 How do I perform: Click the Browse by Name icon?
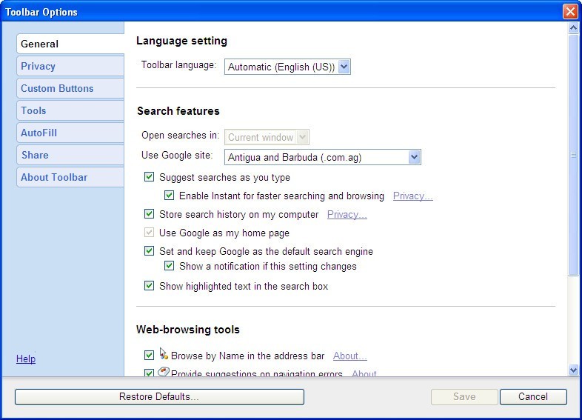pyautogui.click(x=164, y=355)
